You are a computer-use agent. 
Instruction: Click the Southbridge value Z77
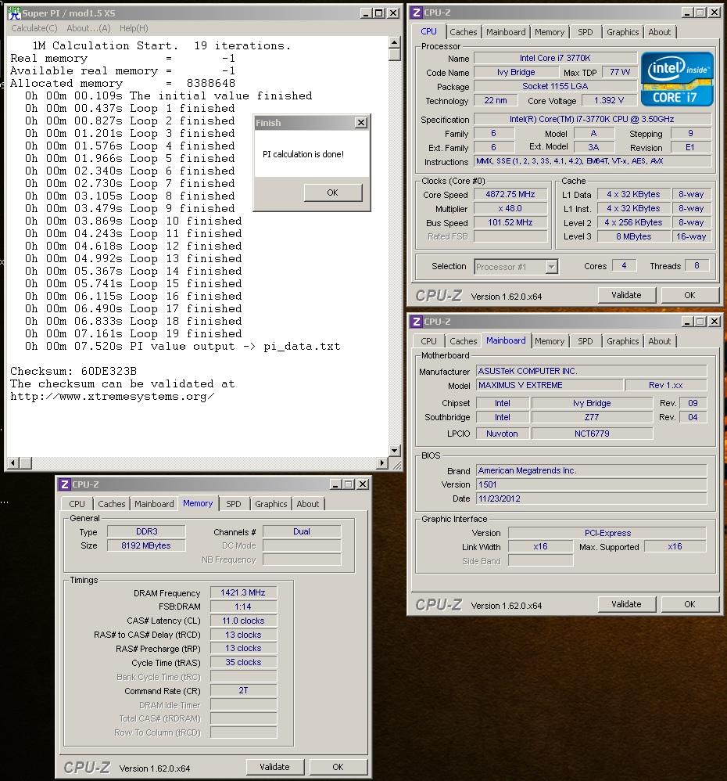[x=592, y=417]
